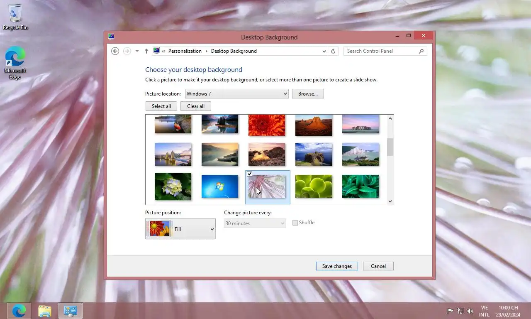Viewport: 531px width, 319px height.
Task: Click the VIE INTL input language indicator
Action: pyautogui.click(x=484, y=311)
